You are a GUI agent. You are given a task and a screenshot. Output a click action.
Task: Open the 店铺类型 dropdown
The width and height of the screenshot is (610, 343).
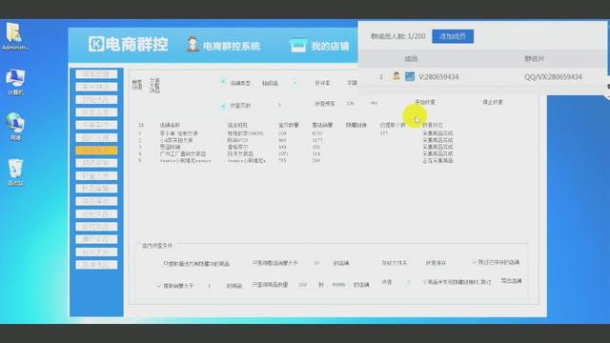coord(279,83)
